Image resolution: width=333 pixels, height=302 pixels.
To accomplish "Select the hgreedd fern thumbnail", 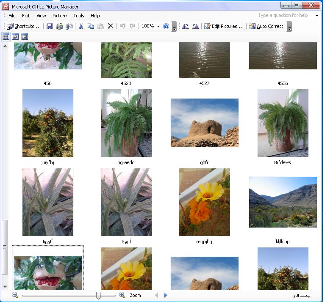I will [126, 123].
